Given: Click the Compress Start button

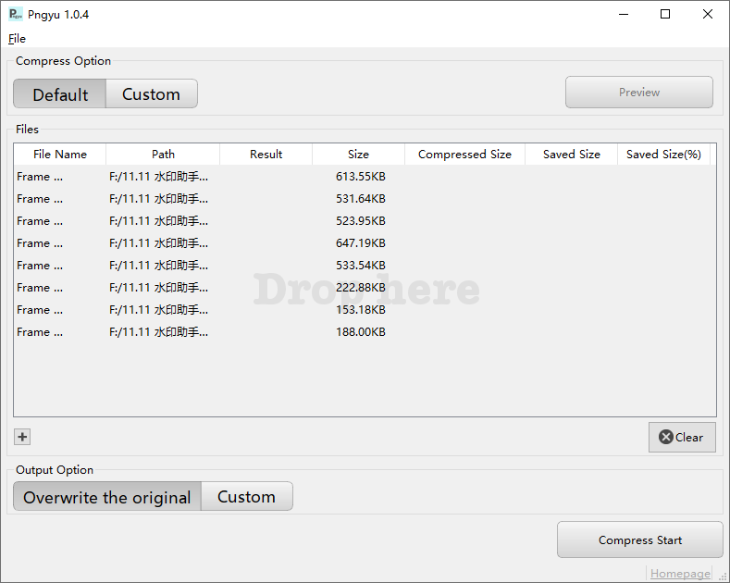Looking at the screenshot, I should coord(639,540).
